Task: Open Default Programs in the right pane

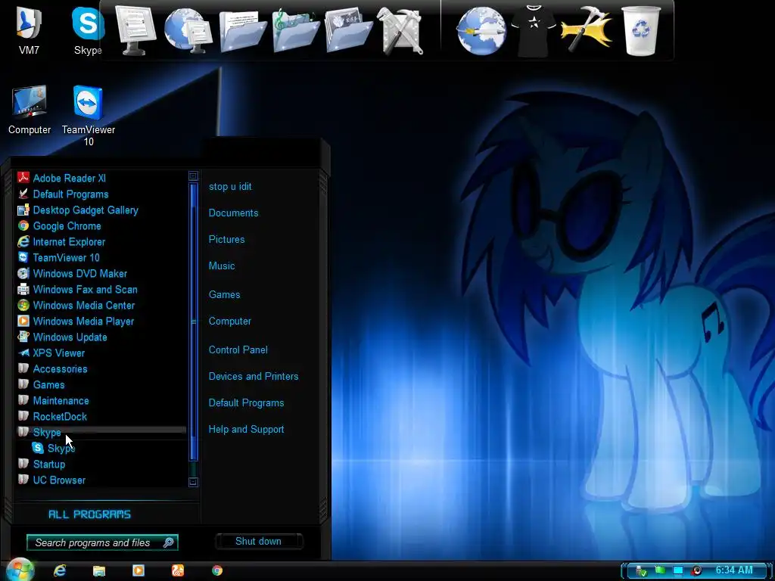Action: [x=246, y=403]
